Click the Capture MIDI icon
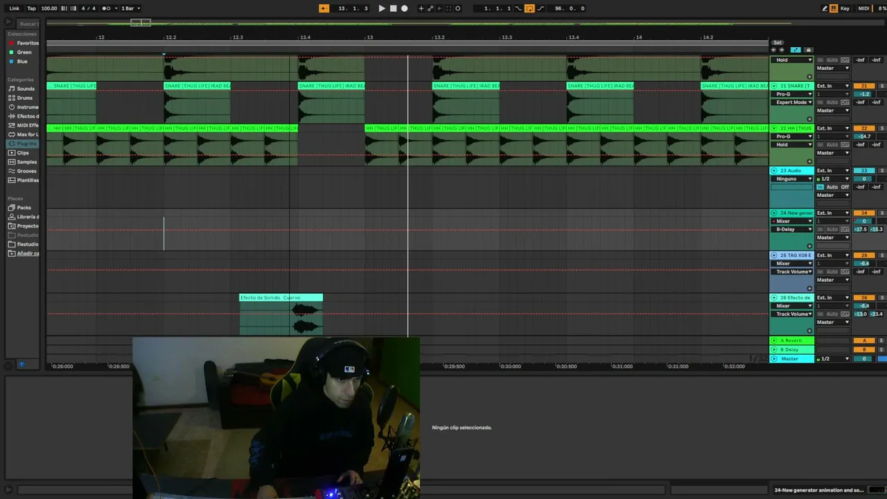Image resolution: width=887 pixels, height=499 pixels. (x=448, y=8)
